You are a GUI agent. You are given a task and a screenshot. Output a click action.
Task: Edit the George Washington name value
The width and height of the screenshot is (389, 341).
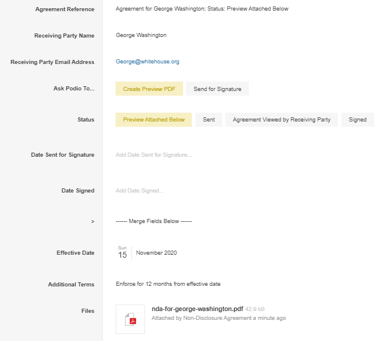coord(141,35)
